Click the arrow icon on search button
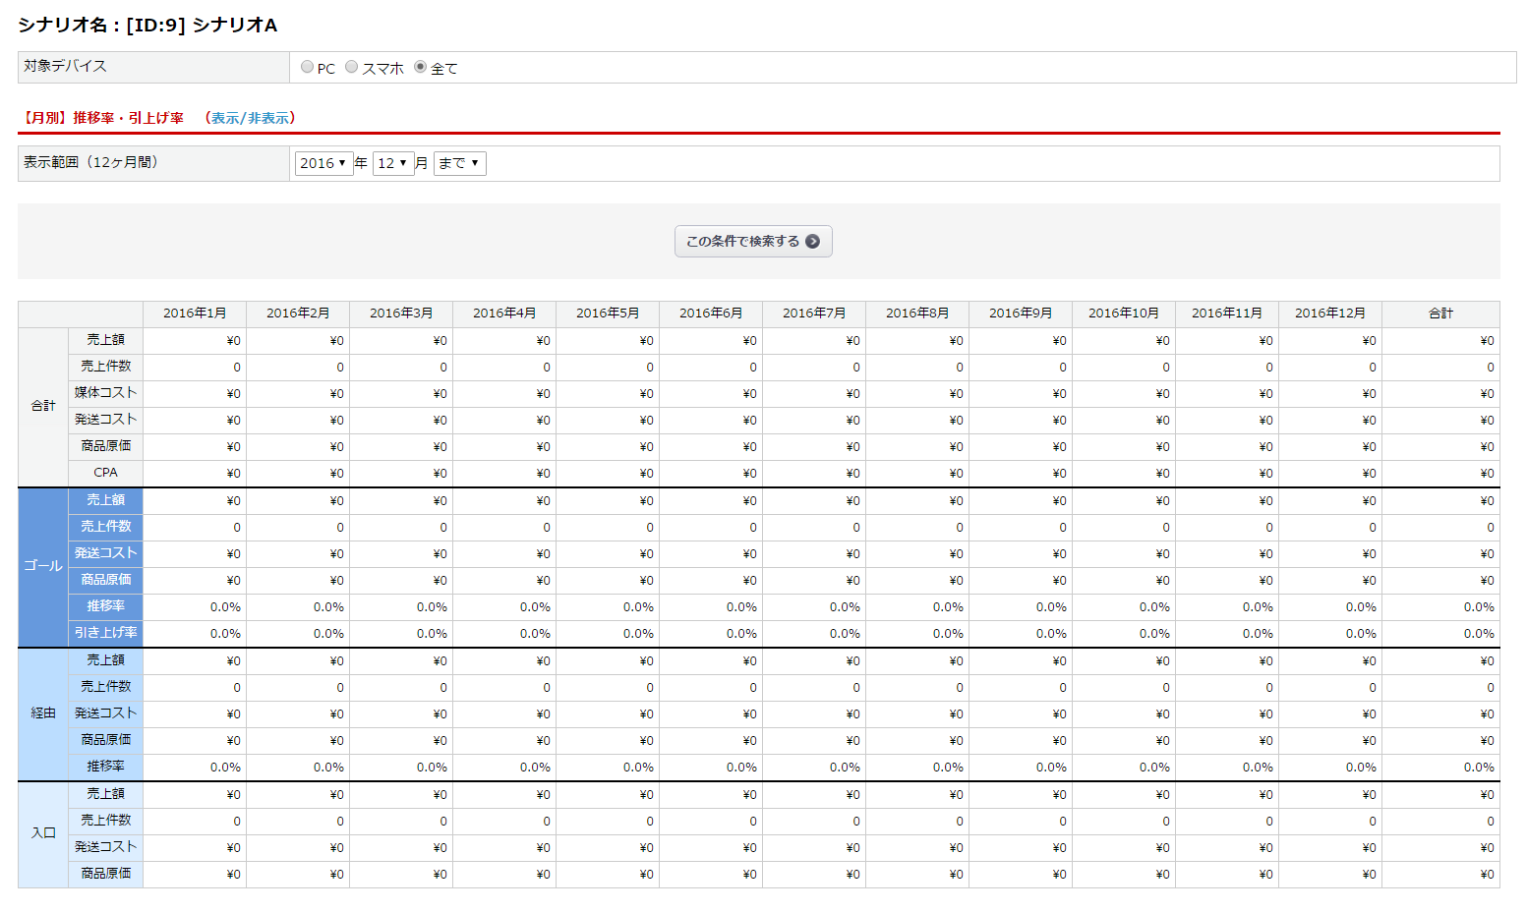 (812, 242)
